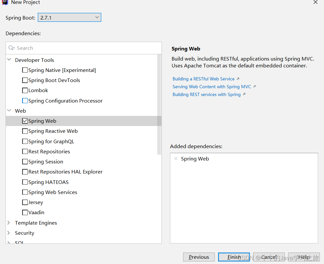The image size is (324, 264).
Task: Tick Rest Repositories checkbox
Action: 25,151
